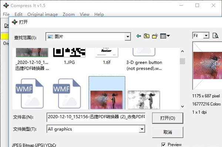
Task: Select the highlighted red-pink artwork thumbnail
Action: tap(107, 99)
